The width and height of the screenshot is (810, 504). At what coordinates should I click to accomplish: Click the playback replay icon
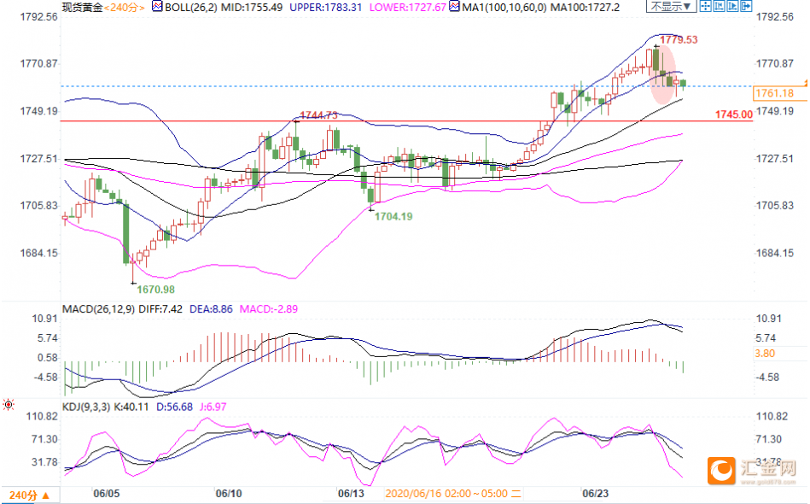732,6
